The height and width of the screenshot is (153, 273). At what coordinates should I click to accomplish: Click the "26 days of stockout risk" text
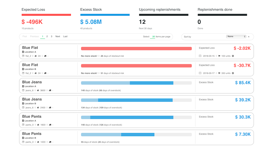tap(112, 56)
